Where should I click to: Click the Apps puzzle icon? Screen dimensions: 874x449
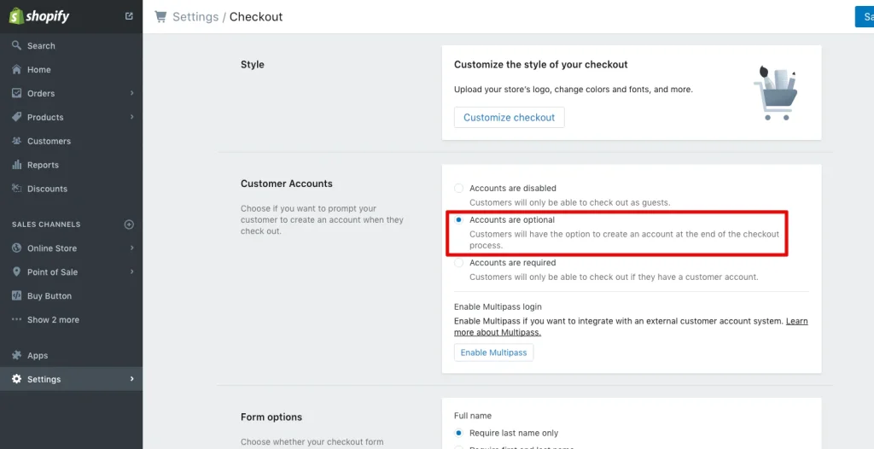(17, 355)
